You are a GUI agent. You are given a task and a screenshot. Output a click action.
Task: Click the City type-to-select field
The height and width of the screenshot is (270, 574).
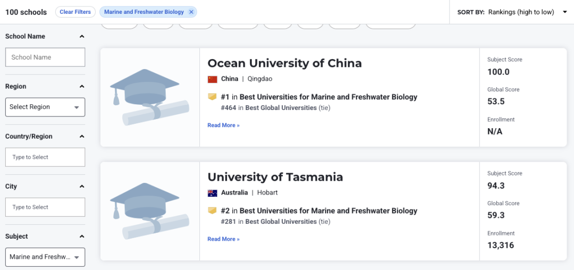point(45,207)
